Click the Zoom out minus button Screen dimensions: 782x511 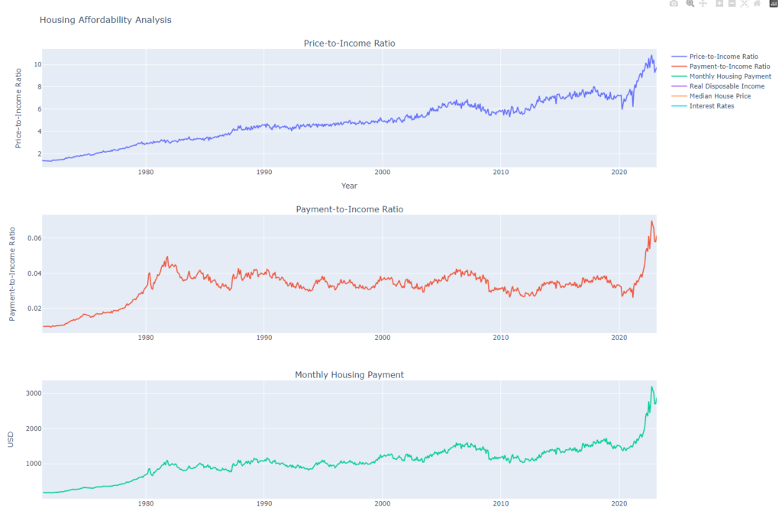coord(732,4)
